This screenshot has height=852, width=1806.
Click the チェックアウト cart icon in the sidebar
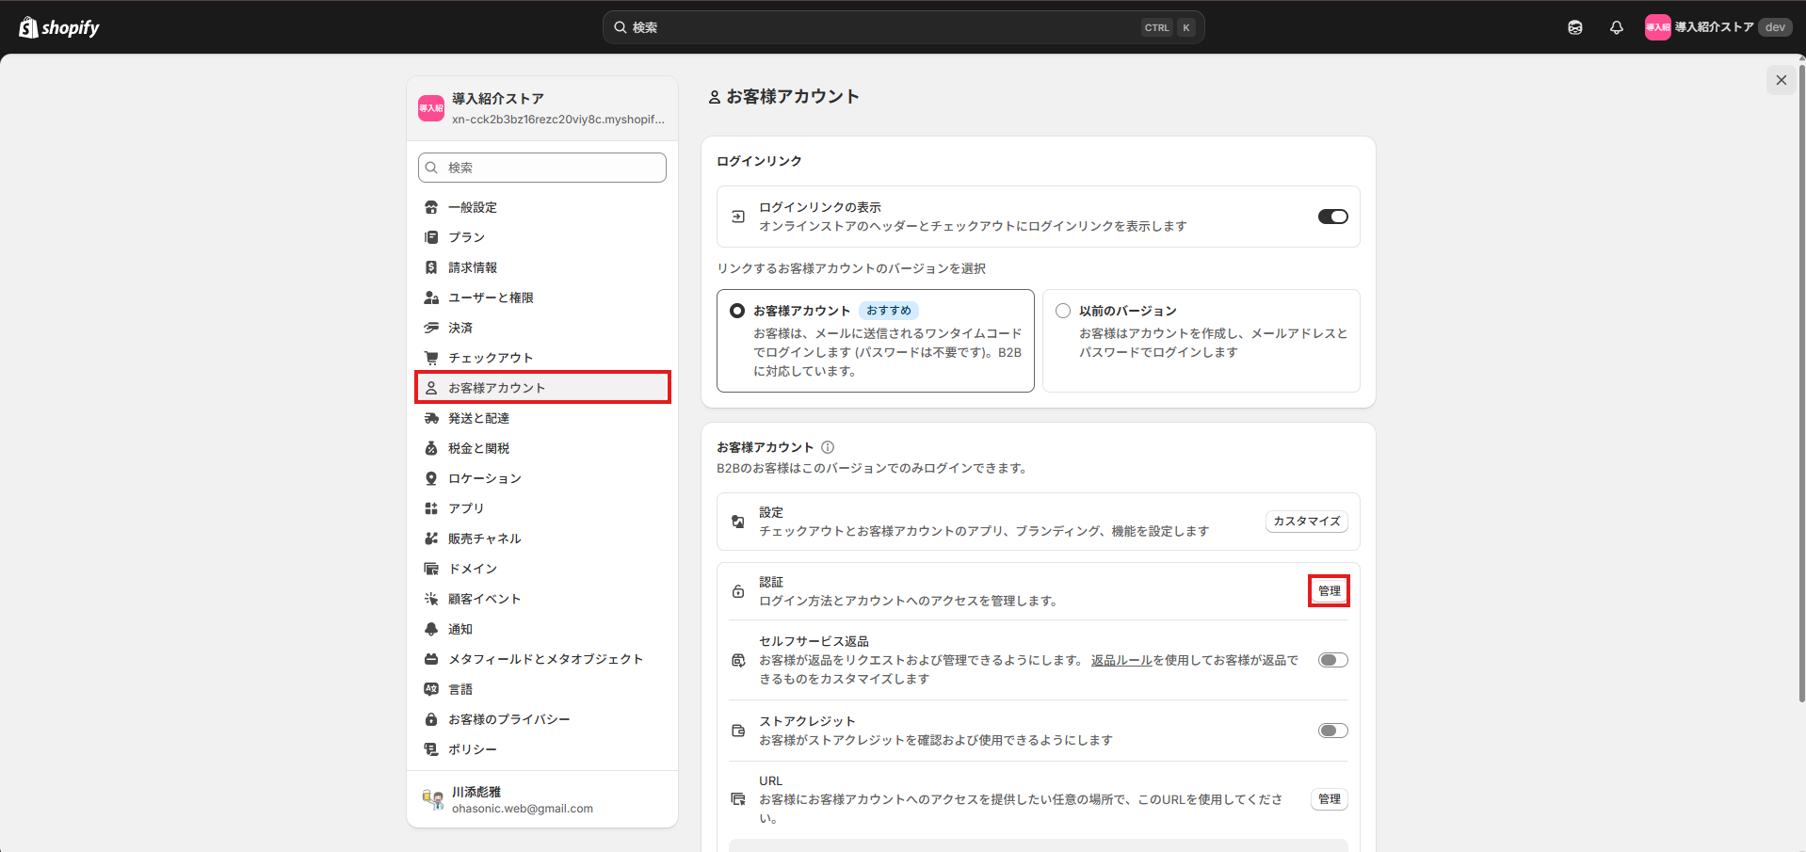click(x=431, y=358)
